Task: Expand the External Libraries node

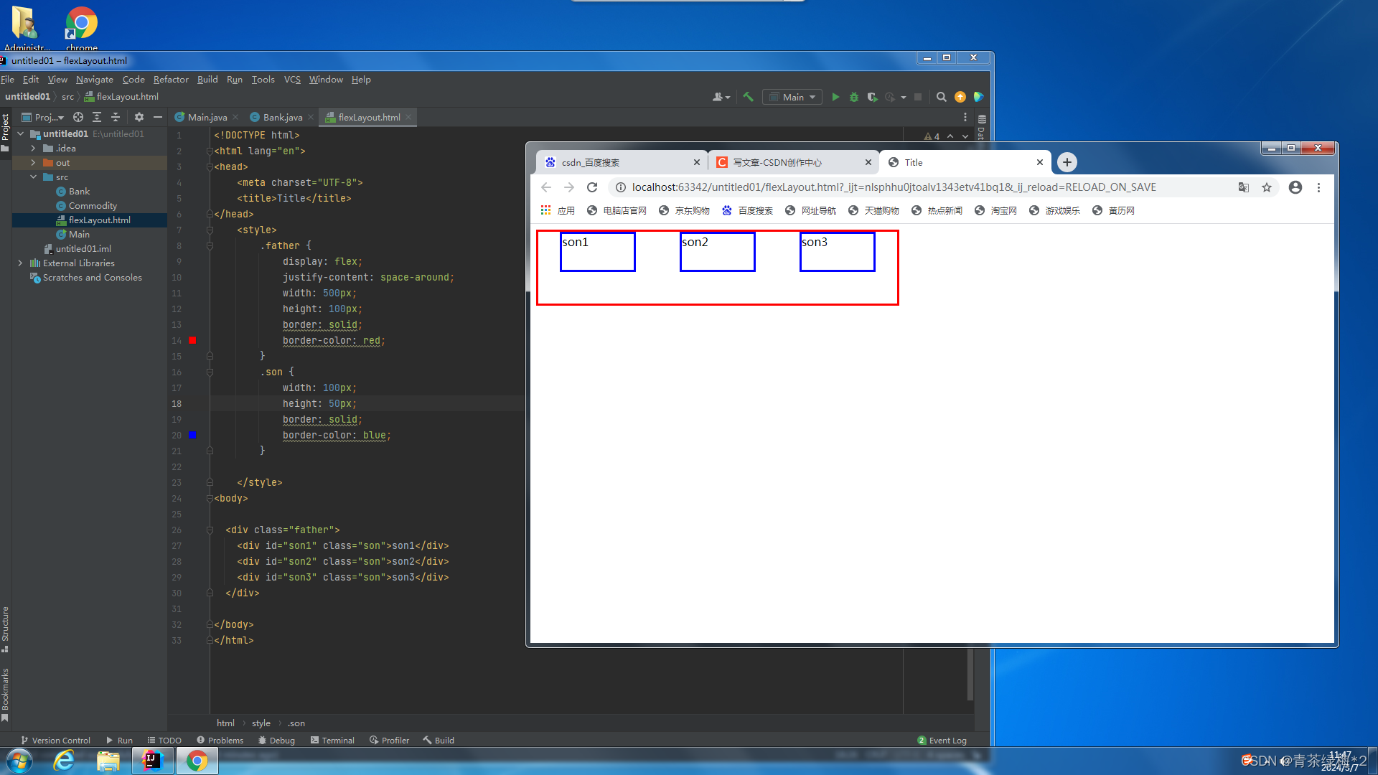Action: click(20, 263)
